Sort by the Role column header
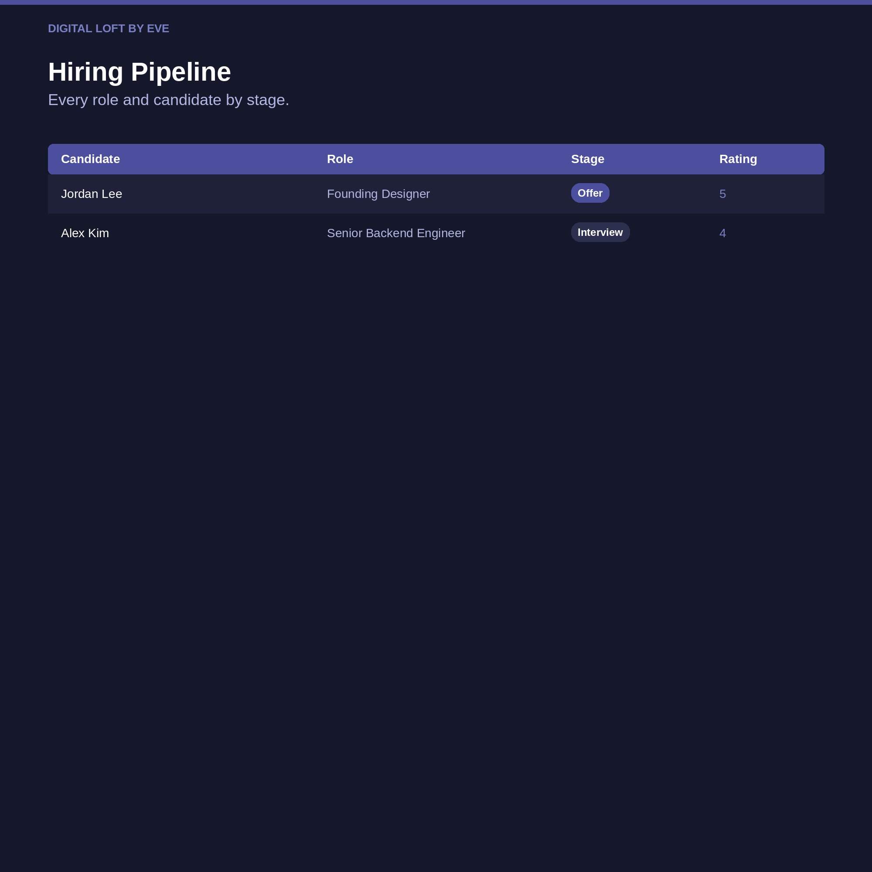Viewport: 872px width, 872px height. [340, 159]
